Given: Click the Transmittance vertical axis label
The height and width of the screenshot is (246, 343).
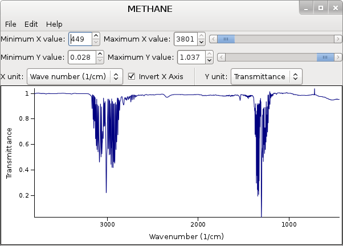Looking at the screenshot, I should [x=9, y=153].
